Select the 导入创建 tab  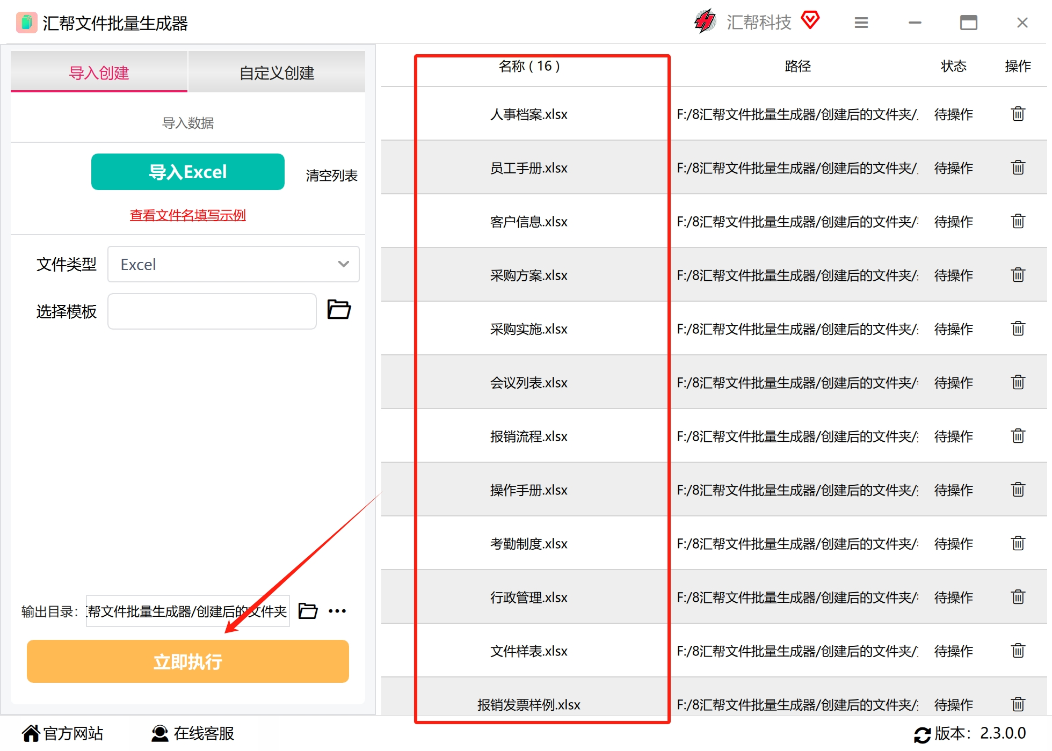pos(99,72)
